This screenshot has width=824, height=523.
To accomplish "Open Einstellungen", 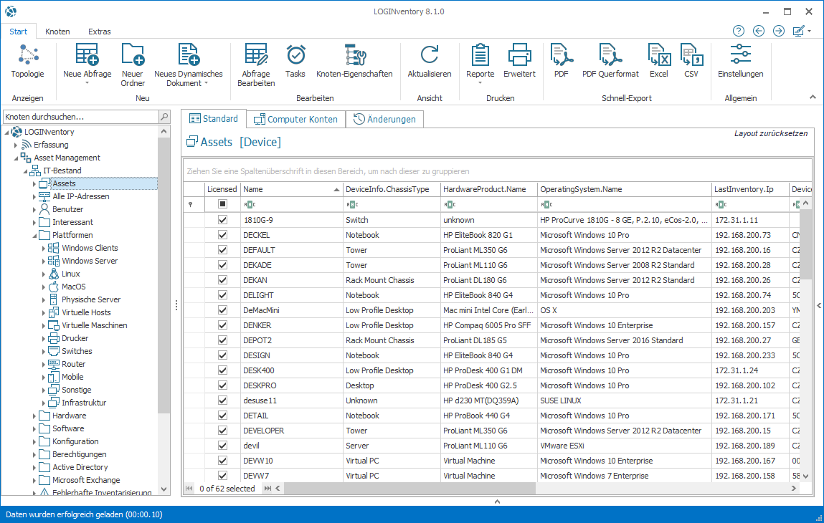I will pyautogui.click(x=740, y=61).
